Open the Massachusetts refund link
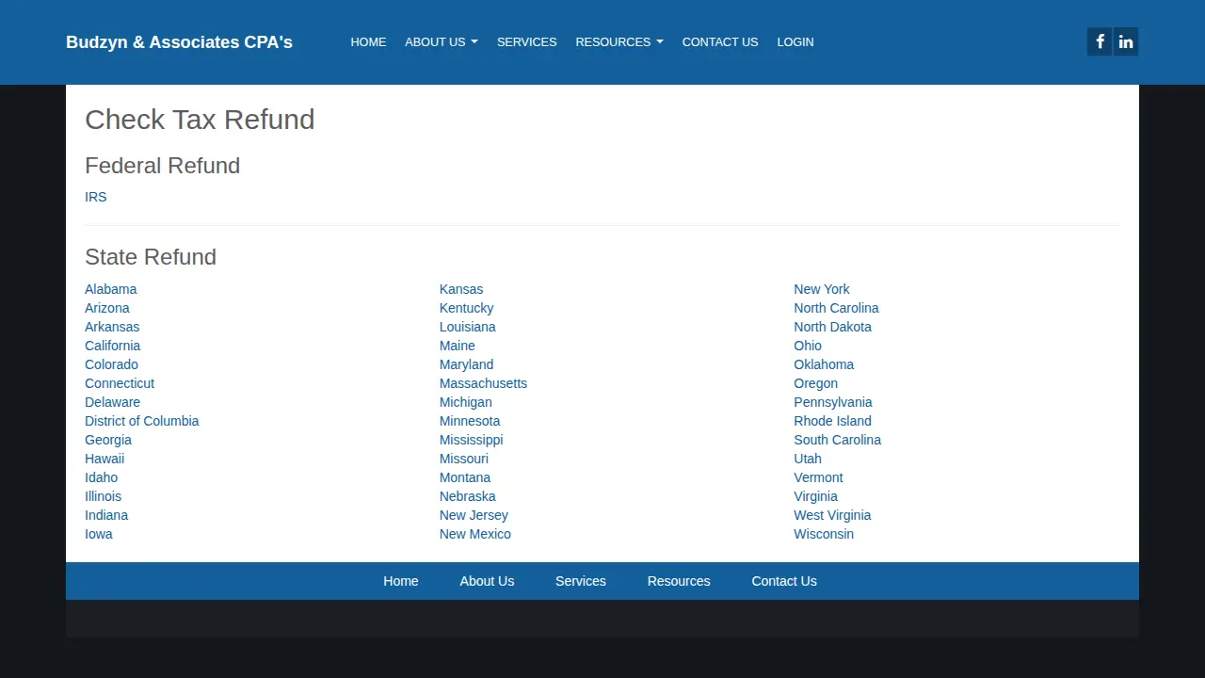This screenshot has height=678, width=1205. coord(484,383)
